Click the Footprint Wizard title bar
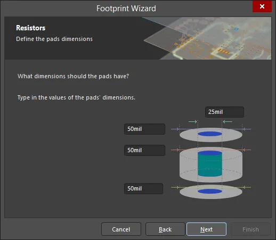Viewport: 276px width, 240px height. [126, 9]
